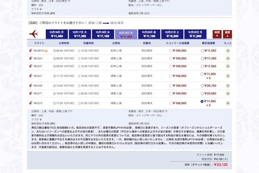The height and width of the screenshot is (173, 259).
Task: Select lowest fare radio for MU575
Action: pos(202,101)
